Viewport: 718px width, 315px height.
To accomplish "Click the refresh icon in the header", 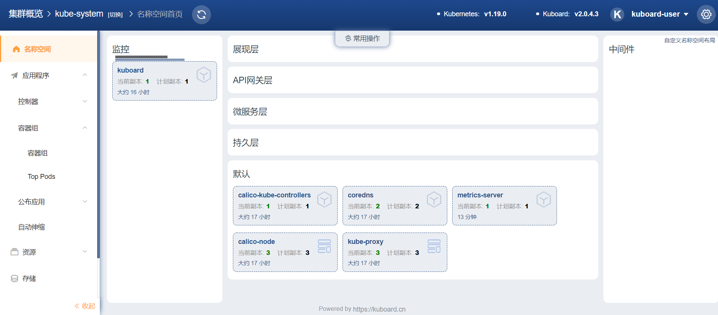I will coord(202,15).
